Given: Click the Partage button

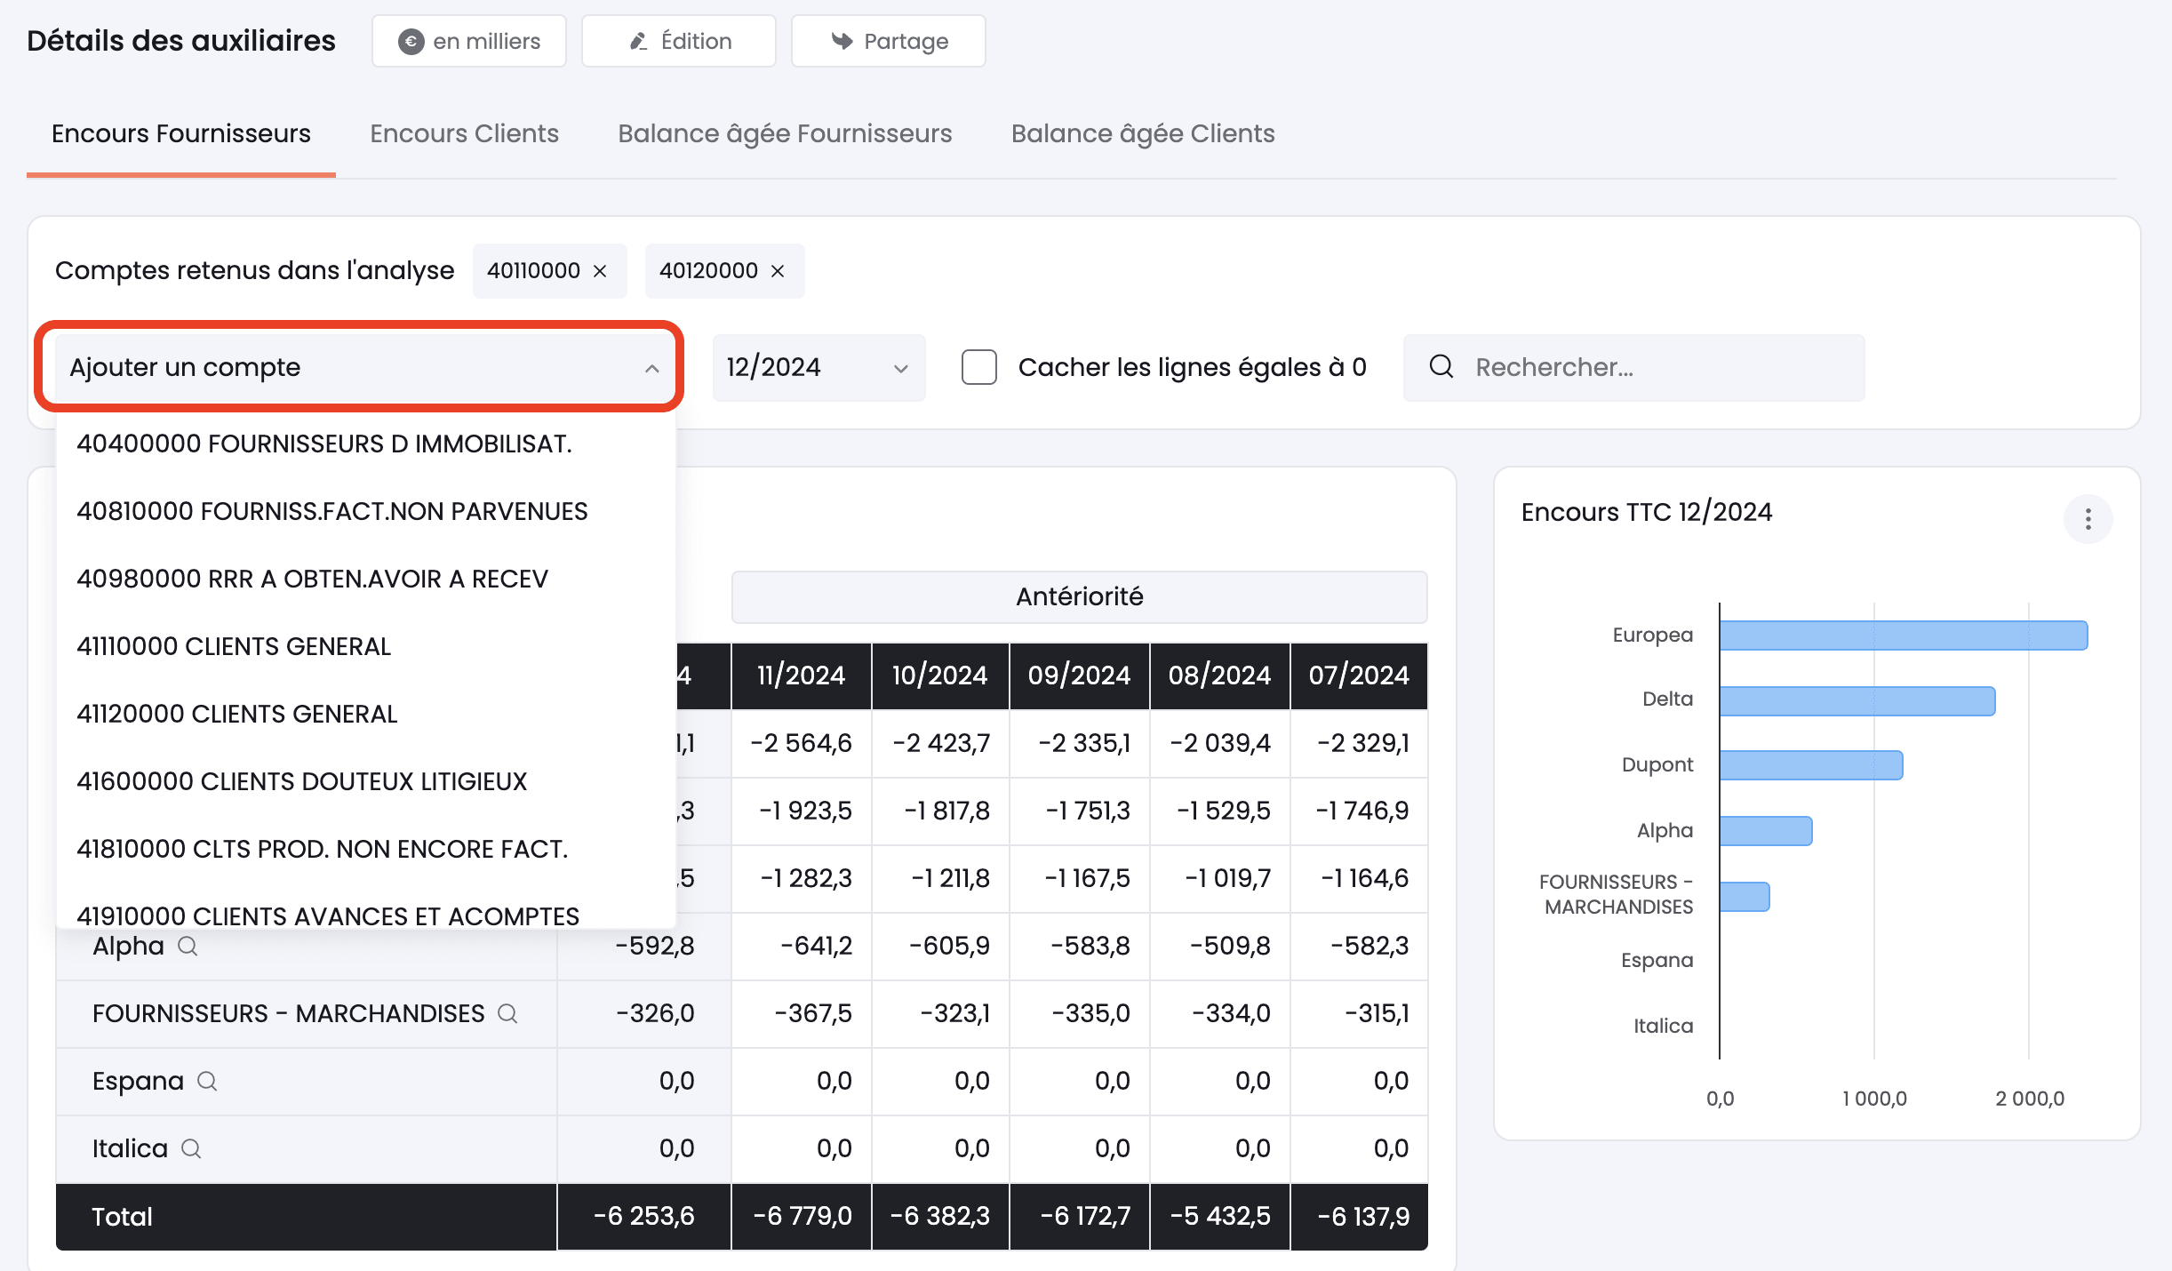Looking at the screenshot, I should coord(889,41).
